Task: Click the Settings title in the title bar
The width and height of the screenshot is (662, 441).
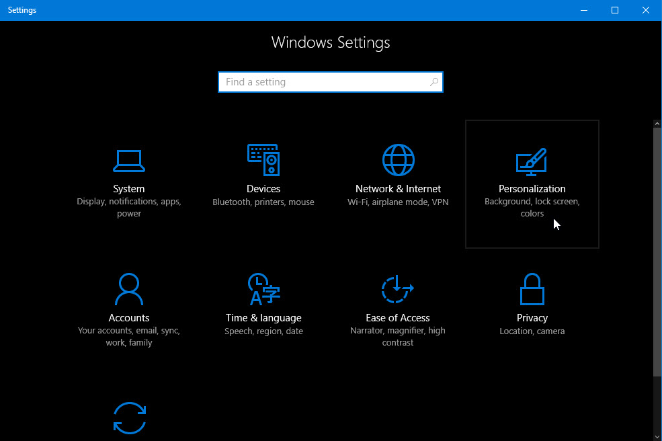Action: (22, 9)
